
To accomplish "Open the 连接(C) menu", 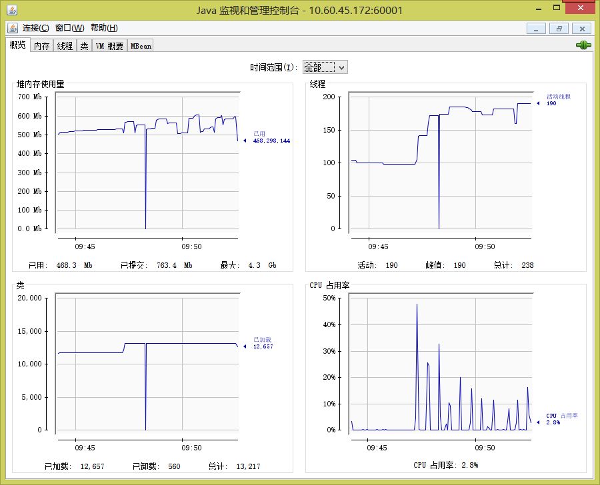I will [35, 28].
